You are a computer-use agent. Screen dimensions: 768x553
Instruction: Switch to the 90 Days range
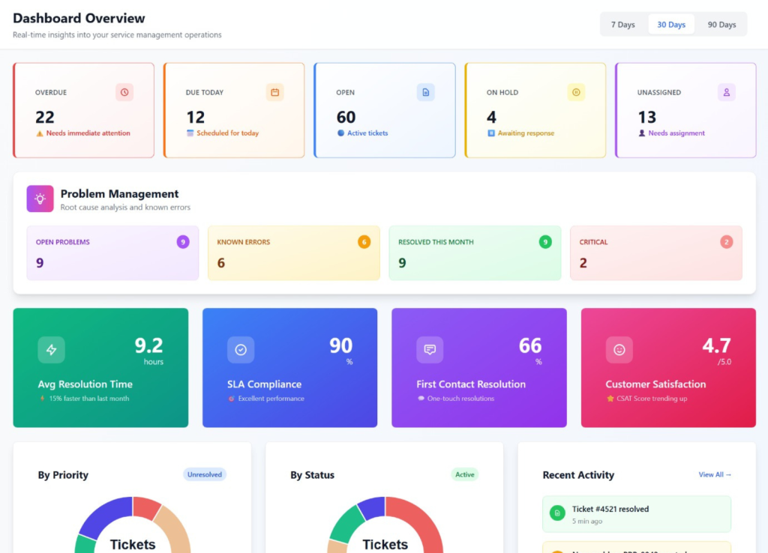click(x=721, y=25)
